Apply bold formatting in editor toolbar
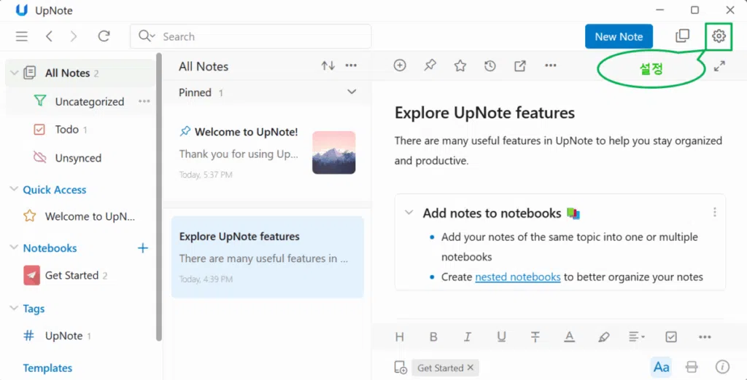This screenshot has width=747, height=380. tap(433, 337)
